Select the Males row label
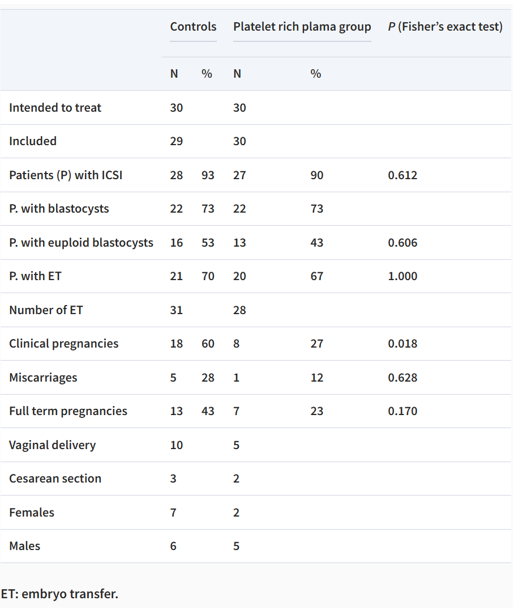Image resolution: width=514 pixels, height=609 pixels. coord(25,546)
